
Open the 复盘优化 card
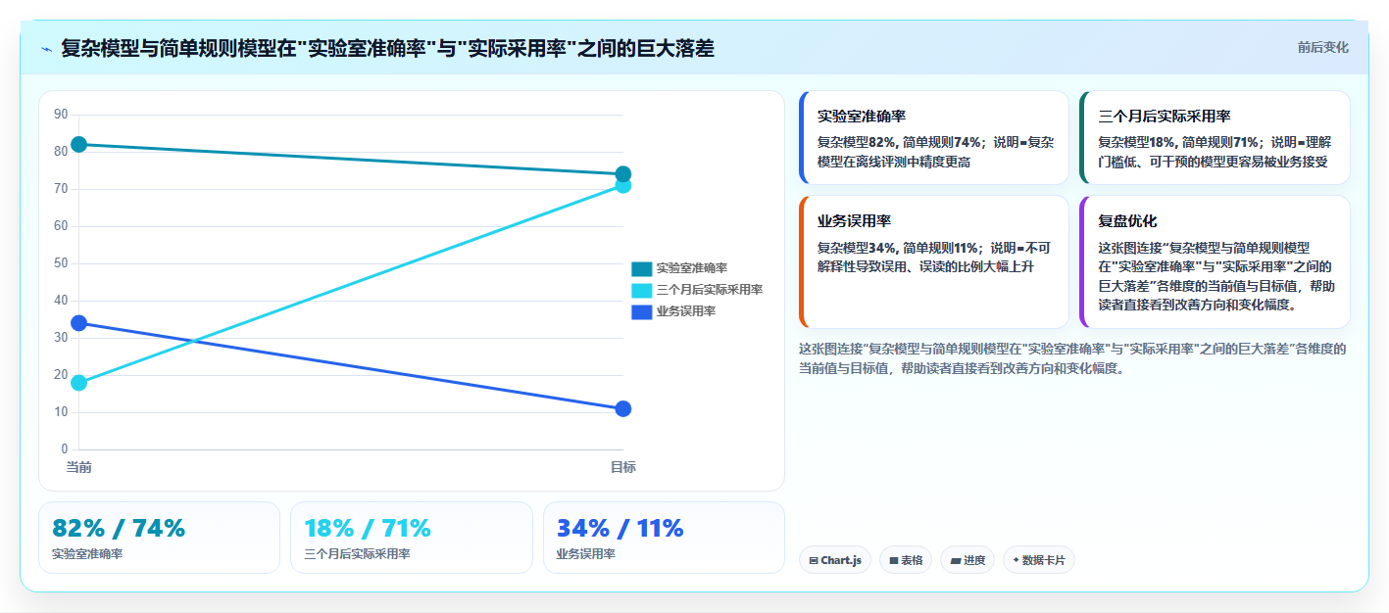coord(1215,262)
